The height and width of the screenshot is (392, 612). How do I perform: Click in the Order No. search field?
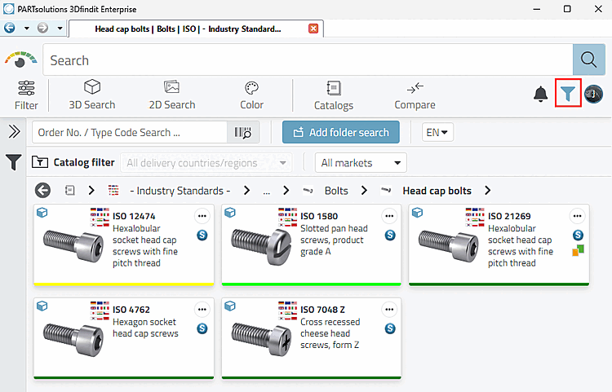coord(129,133)
